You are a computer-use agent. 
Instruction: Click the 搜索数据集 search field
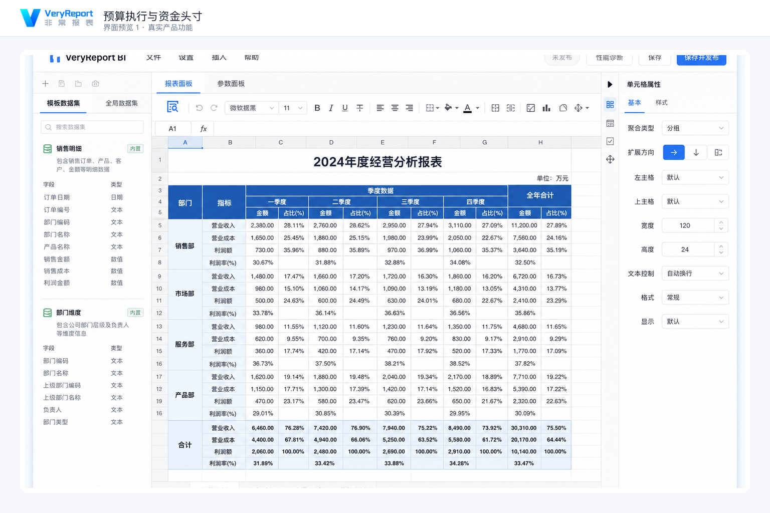click(92, 127)
